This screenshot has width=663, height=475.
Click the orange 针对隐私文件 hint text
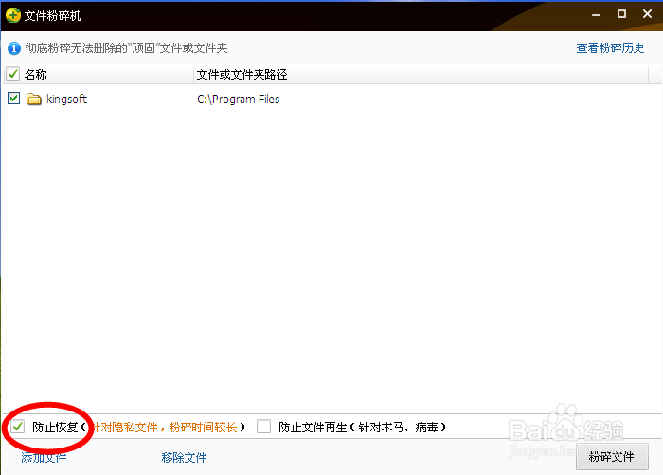coord(165,428)
